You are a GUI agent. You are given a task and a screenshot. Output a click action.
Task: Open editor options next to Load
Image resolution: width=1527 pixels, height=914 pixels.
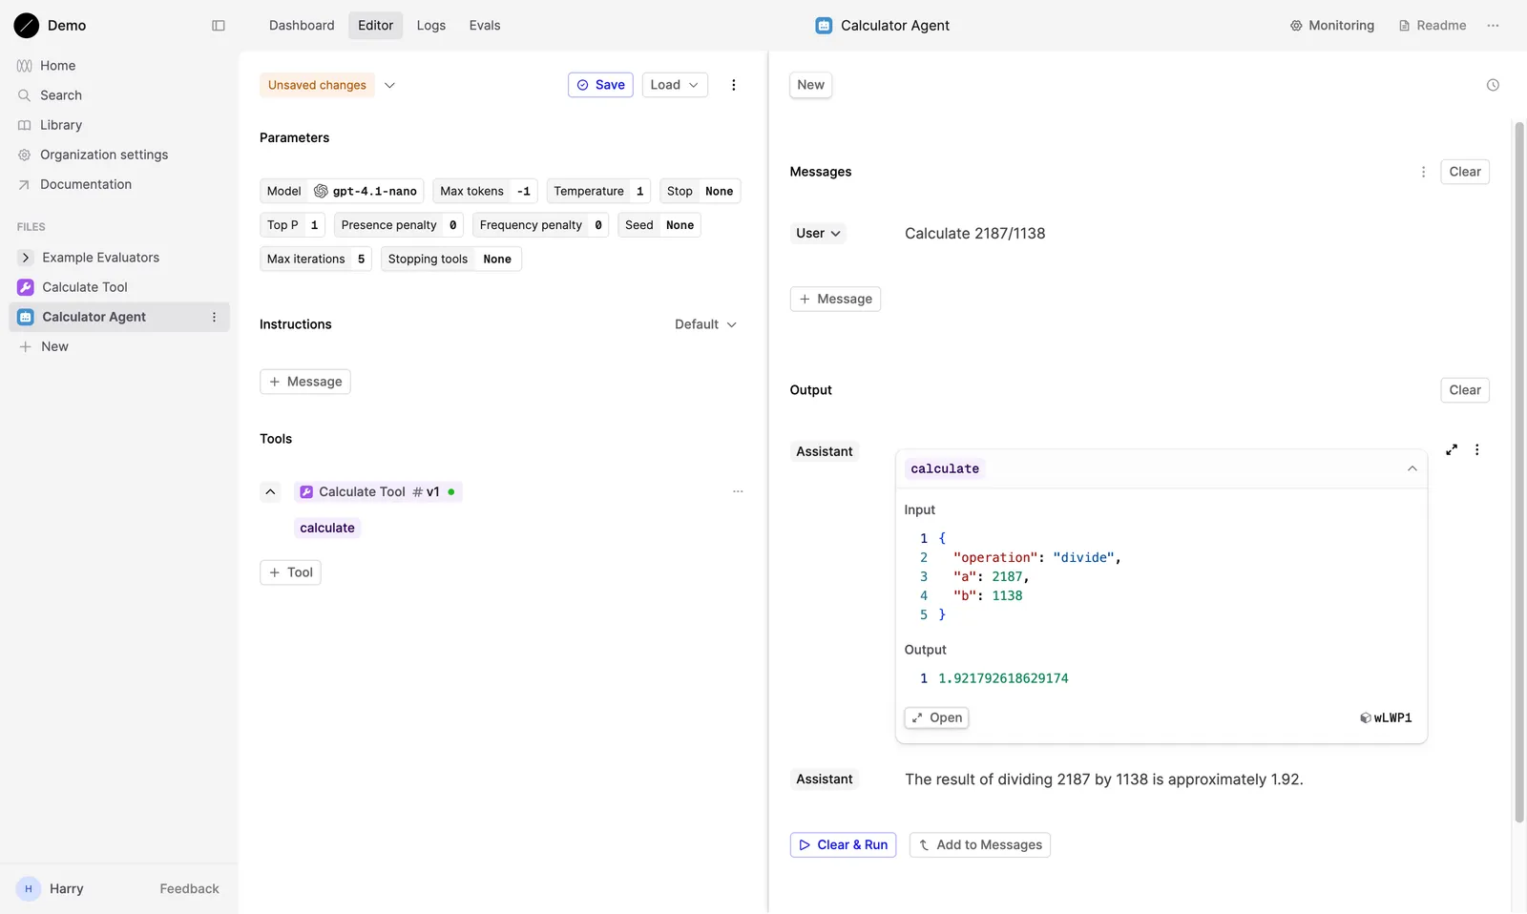[x=733, y=85]
